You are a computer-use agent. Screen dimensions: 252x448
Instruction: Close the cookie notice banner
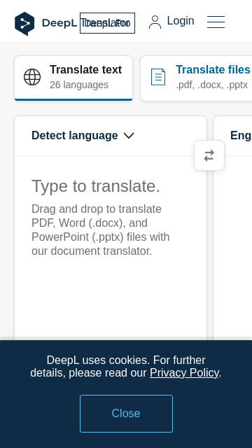tap(126, 414)
